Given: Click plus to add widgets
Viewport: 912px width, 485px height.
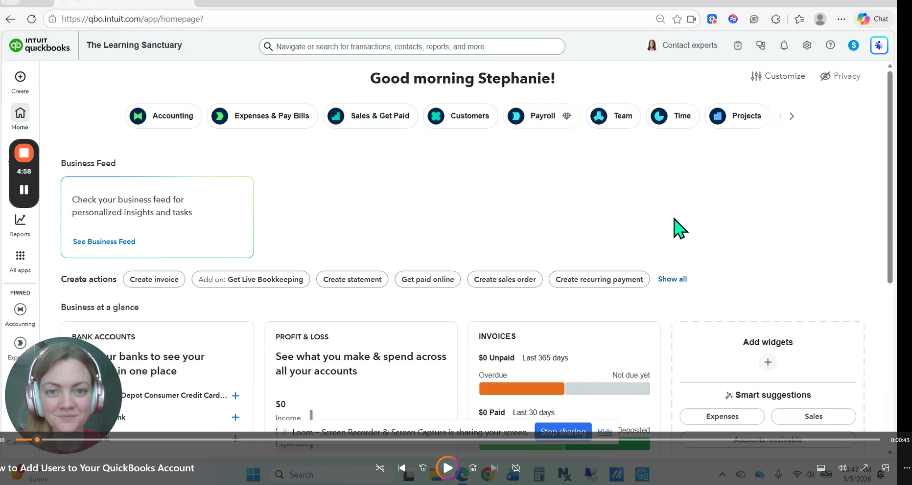Looking at the screenshot, I should (x=768, y=362).
